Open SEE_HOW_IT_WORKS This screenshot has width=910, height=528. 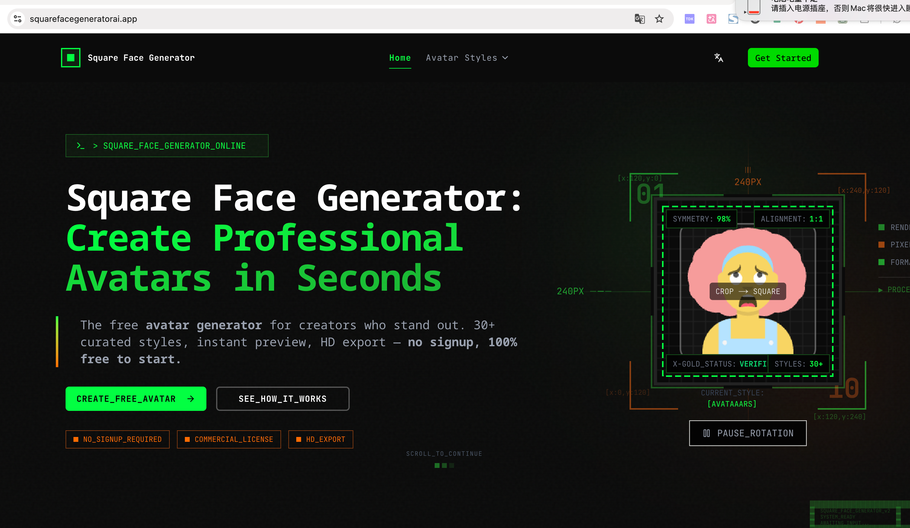282,398
